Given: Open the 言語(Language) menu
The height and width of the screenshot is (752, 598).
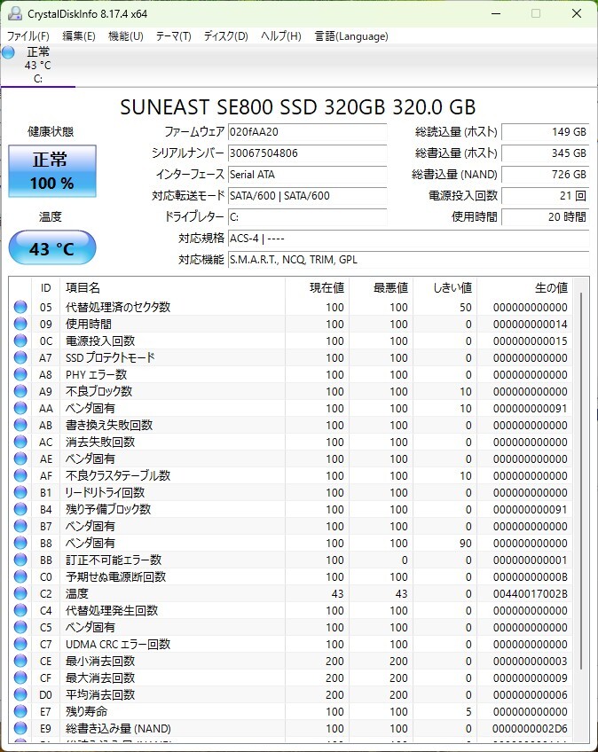Looking at the screenshot, I should tap(351, 36).
